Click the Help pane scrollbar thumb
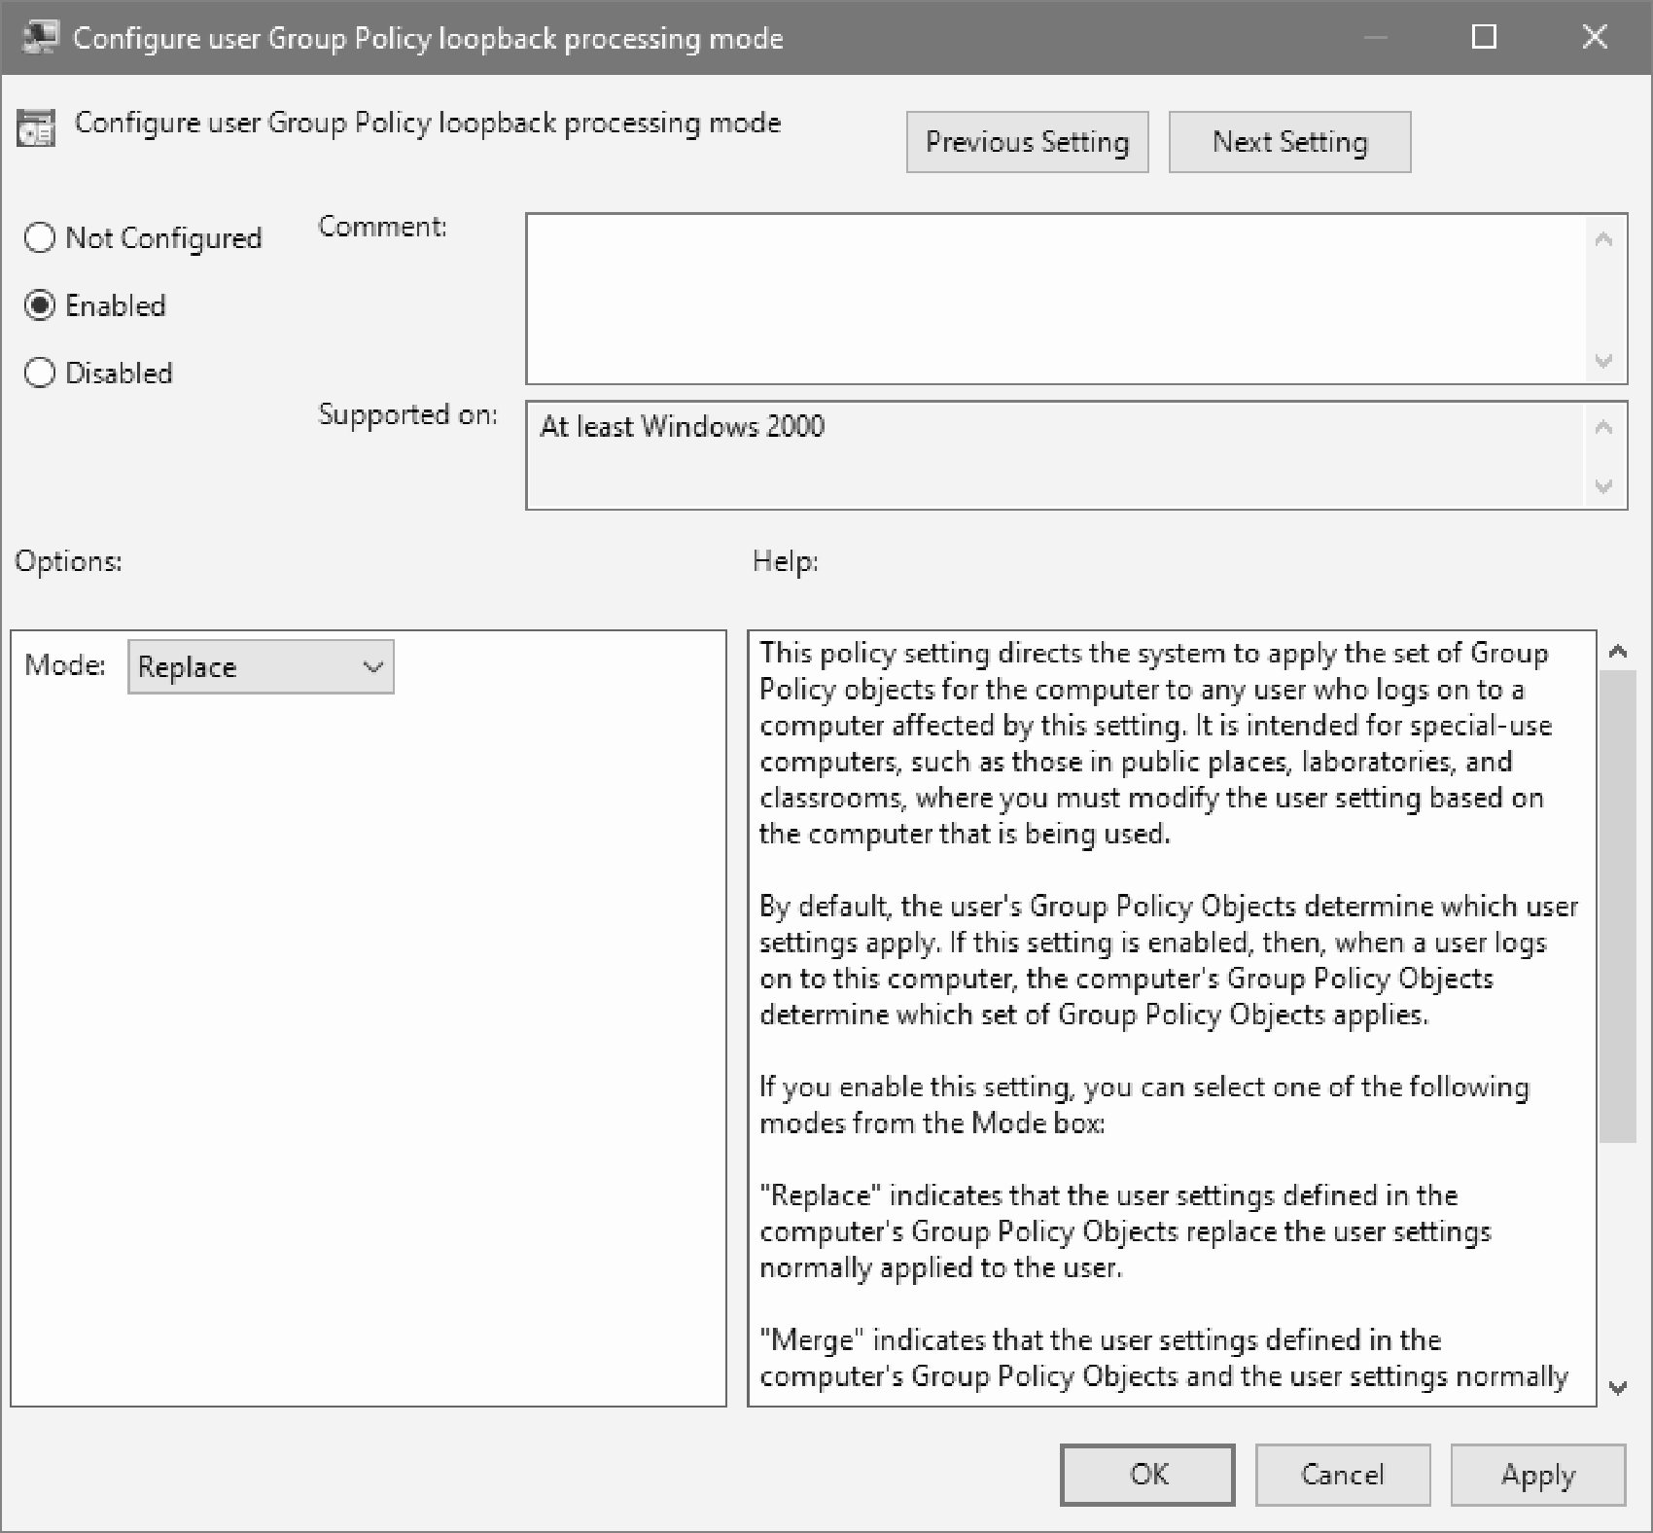The height and width of the screenshot is (1533, 1653). click(x=1618, y=907)
